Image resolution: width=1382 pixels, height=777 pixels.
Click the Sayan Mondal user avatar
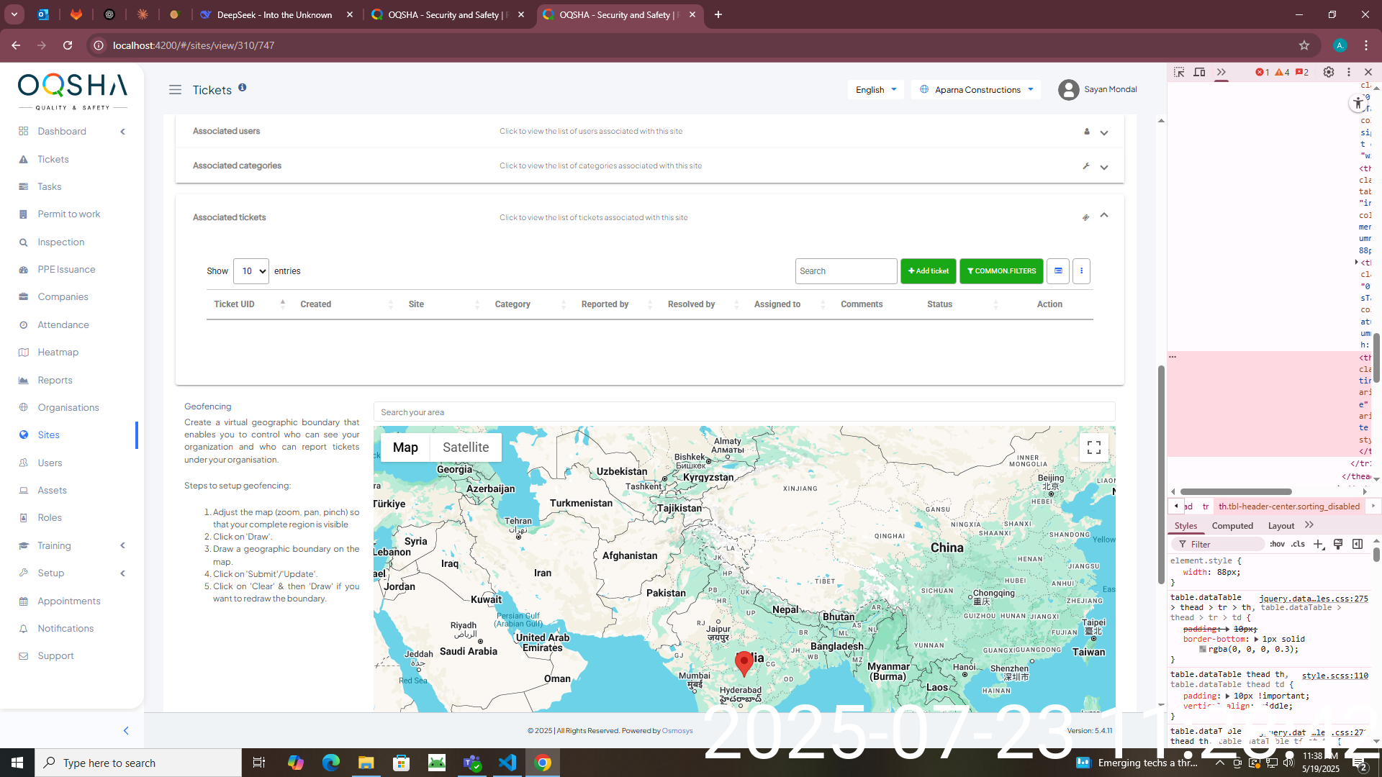click(1068, 90)
